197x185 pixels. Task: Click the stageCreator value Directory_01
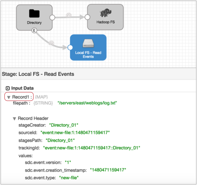(64, 125)
